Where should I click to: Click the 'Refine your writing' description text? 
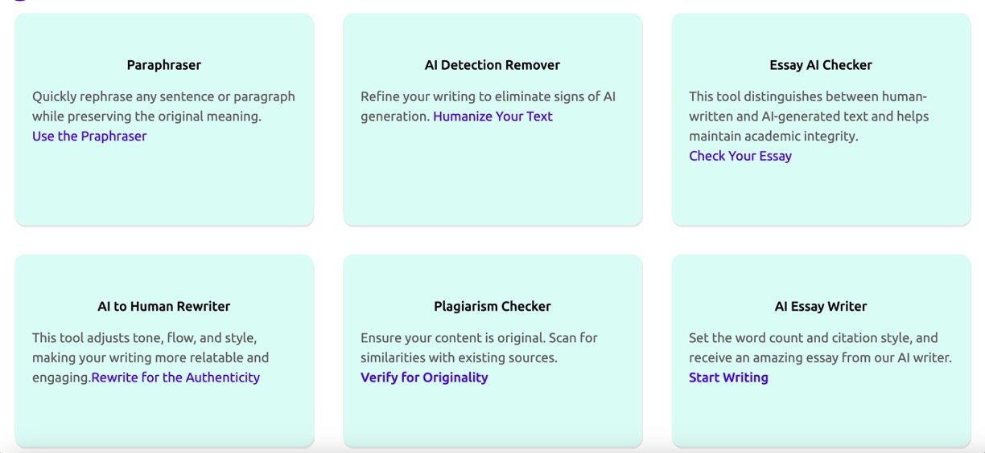click(488, 97)
